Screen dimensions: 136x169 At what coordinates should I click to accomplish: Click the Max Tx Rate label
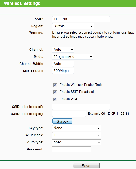(33, 71)
